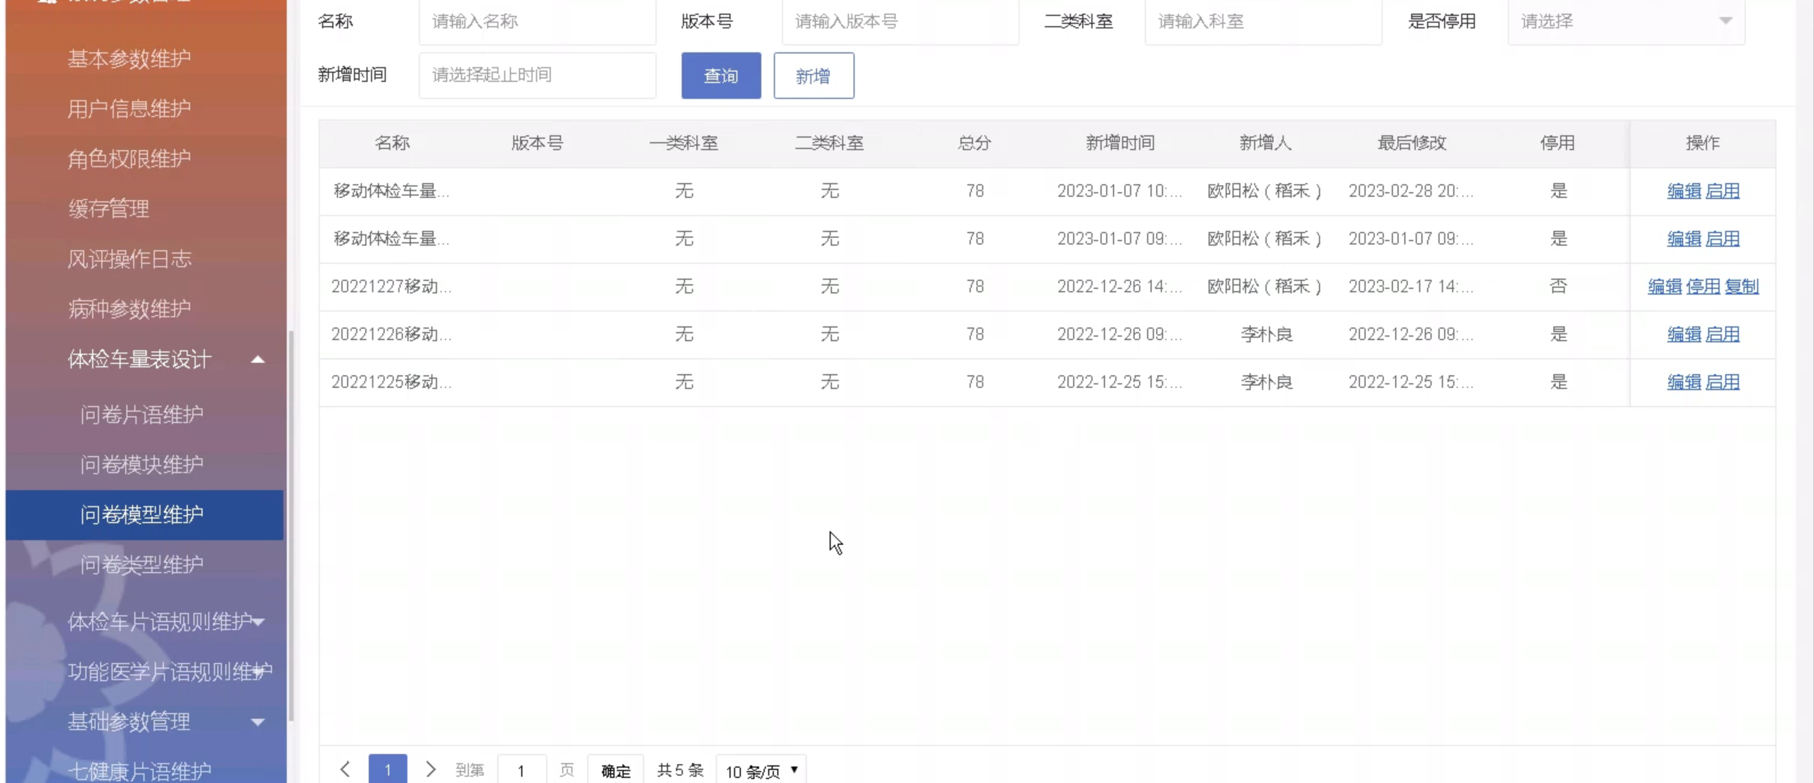Open 是否停用 select dropdown
Screen dimensions: 1814x783
point(1626,22)
